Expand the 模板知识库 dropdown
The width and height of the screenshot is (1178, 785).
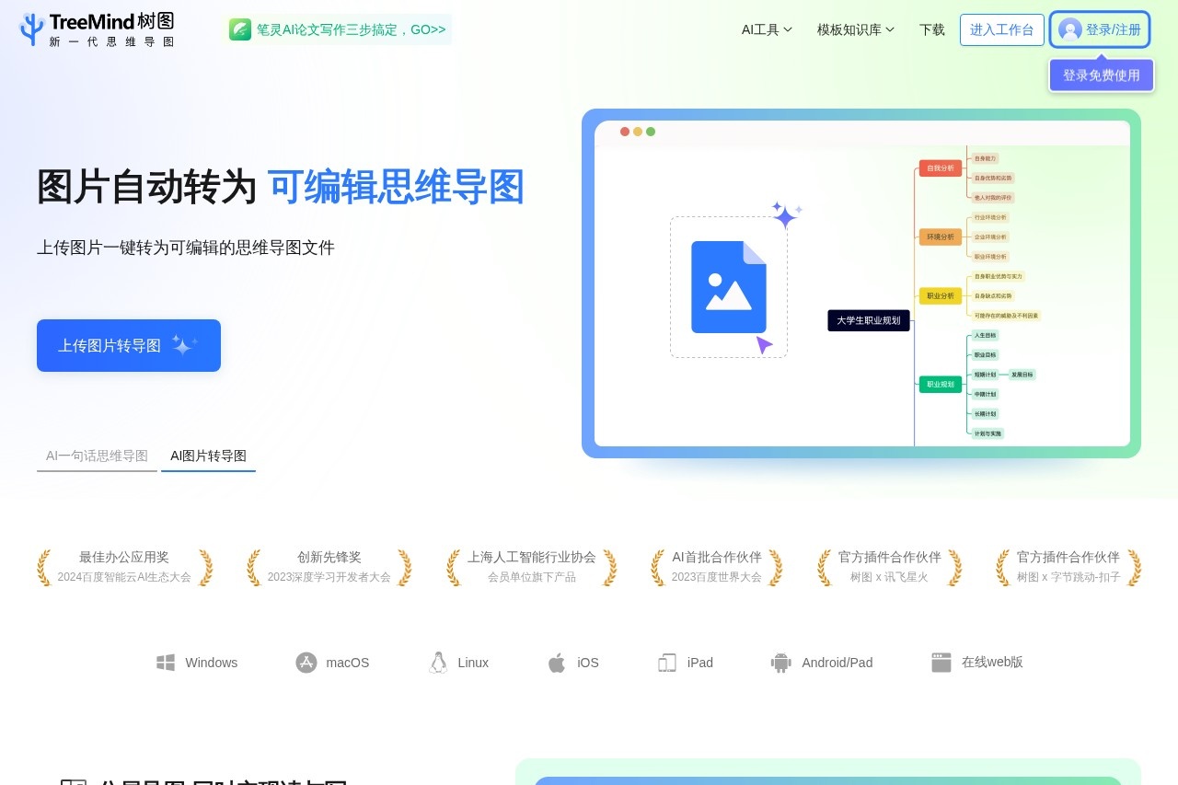click(x=854, y=29)
